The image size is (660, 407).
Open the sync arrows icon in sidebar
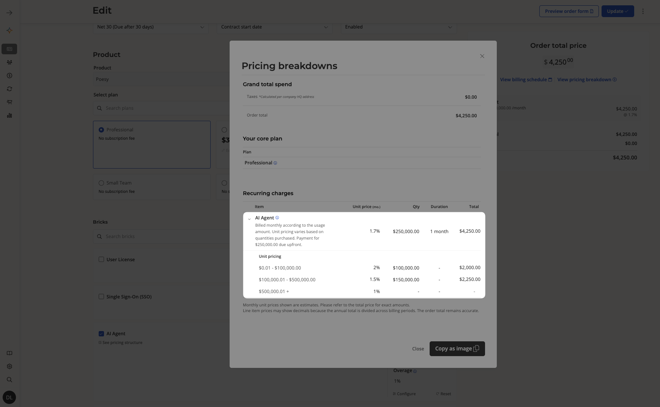click(x=9, y=89)
